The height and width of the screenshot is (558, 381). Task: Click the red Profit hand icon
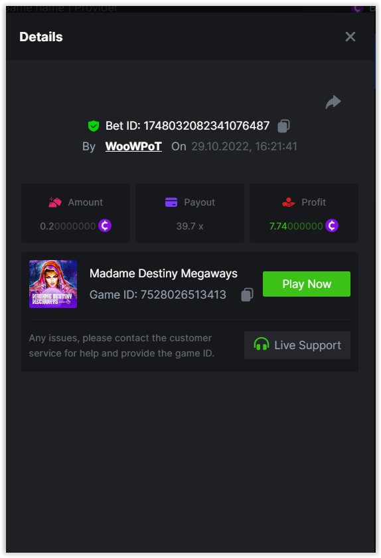288,202
